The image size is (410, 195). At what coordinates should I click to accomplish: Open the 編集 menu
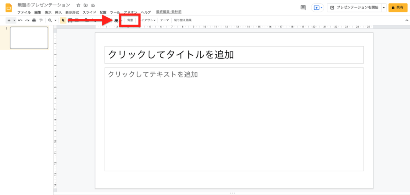(x=38, y=12)
